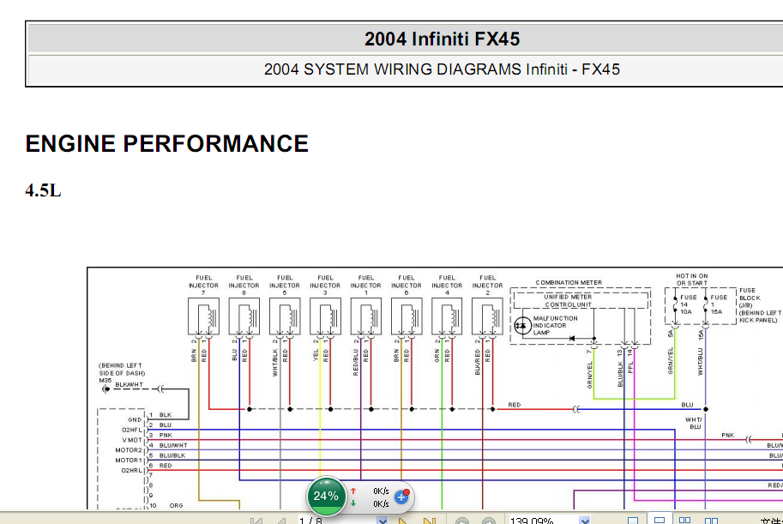The width and height of the screenshot is (783, 524).
Task: Select single page layout icon
Action: point(633,521)
